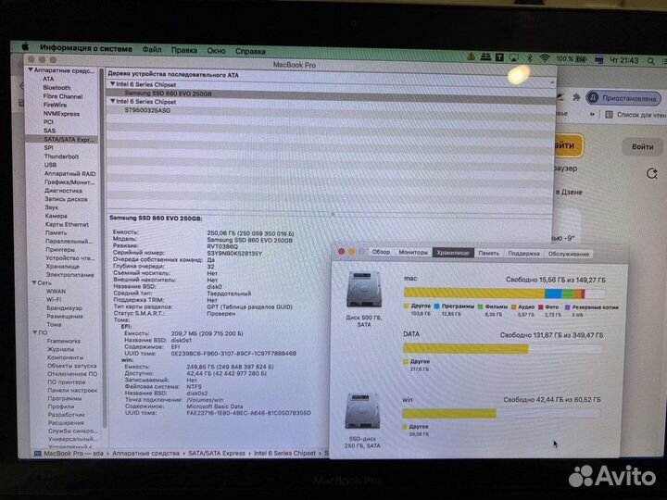This screenshot has width=667, height=500.
Task: Click the battery 100% indicator
Action: (572, 58)
